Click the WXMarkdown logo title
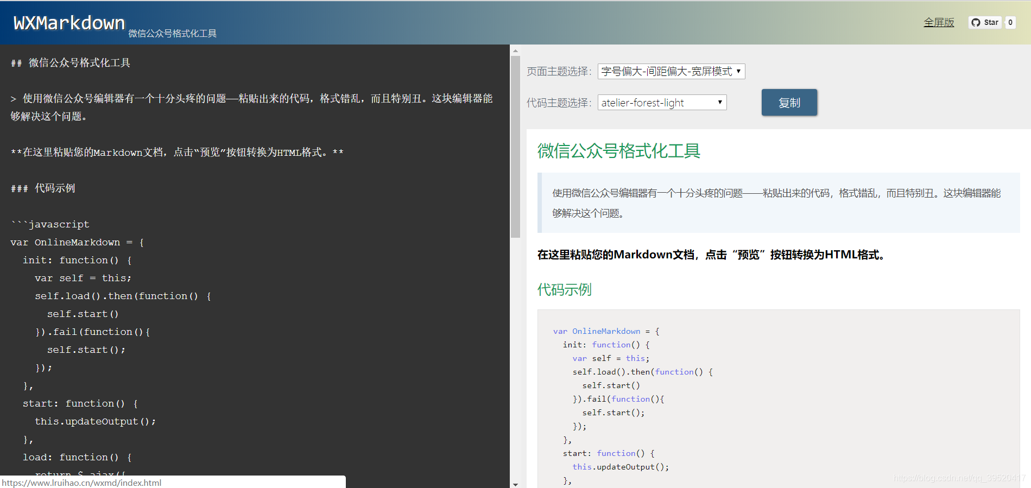Viewport: 1031px width, 488px height. point(69,23)
